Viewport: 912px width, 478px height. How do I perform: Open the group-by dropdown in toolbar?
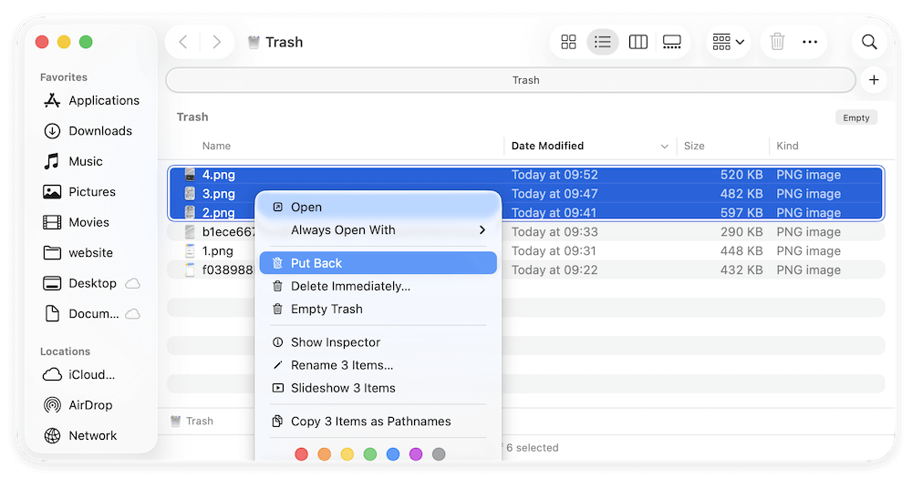tap(728, 42)
